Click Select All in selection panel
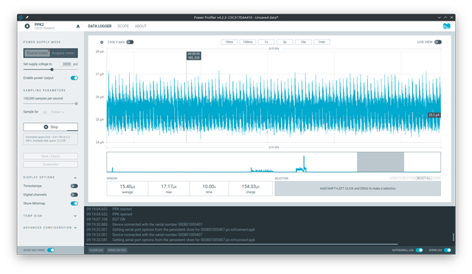The image size is (472, 274). (423, 178)
